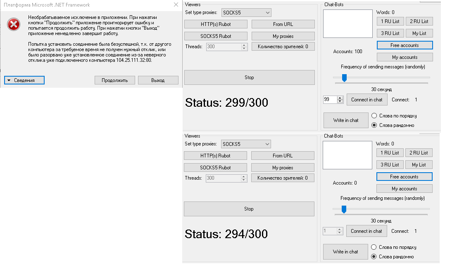Click the bottom My proxies button
The height and width of the screenshot is (267, 476).
point(283,168)
